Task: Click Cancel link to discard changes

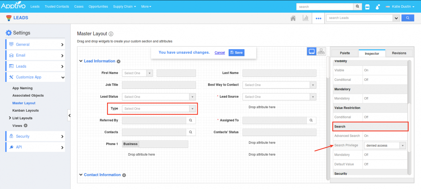Action: [219, 53]
